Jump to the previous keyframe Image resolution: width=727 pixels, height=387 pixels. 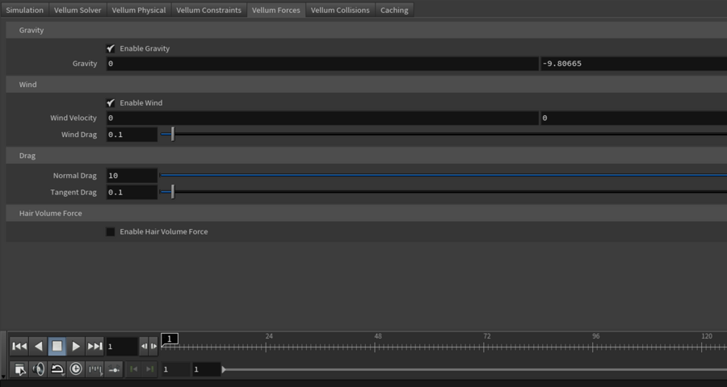pos(134,369)
